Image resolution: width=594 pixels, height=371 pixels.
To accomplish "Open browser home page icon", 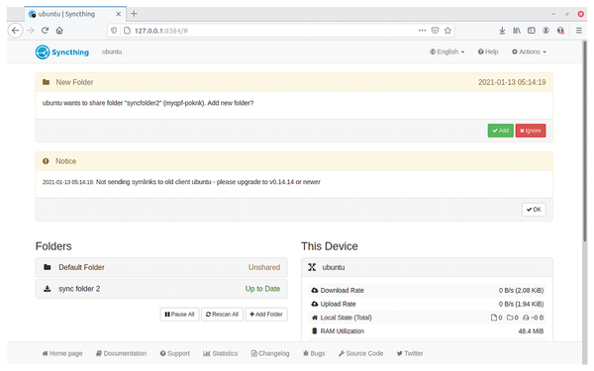I will pos(59,31).
